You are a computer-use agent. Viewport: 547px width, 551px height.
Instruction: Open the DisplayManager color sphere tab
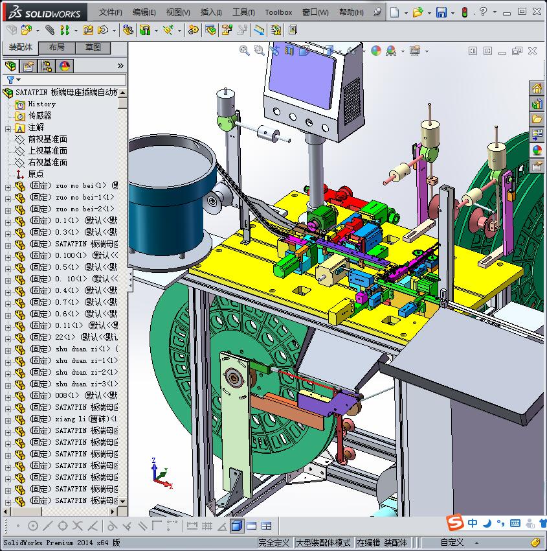64,65
